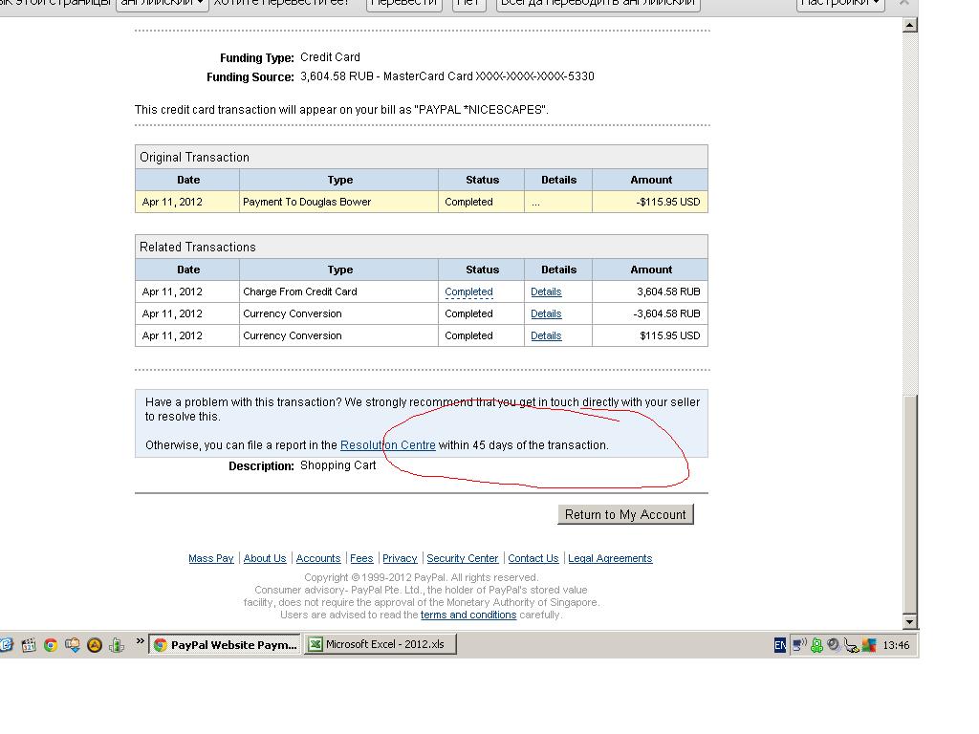979x734 pixels.
Task: Open the translate bar language dropdown
Action: 162,3
